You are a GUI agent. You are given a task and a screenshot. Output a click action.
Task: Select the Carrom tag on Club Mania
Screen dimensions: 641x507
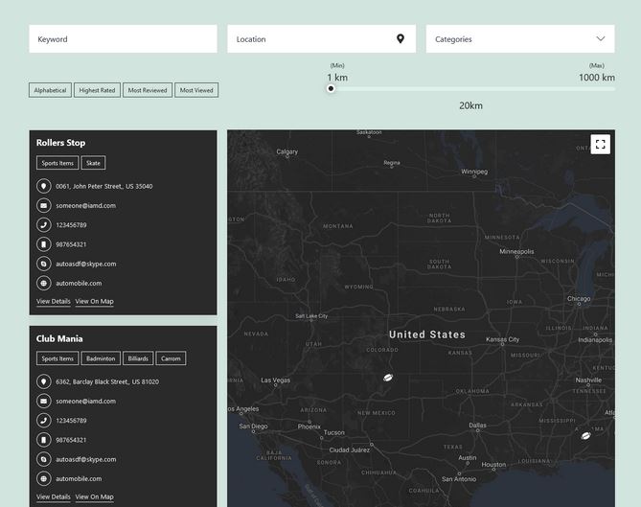click(171, 358)
